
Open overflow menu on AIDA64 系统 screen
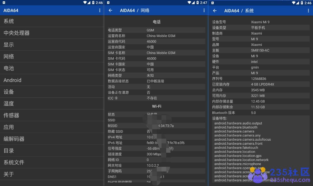coord(308,11)
